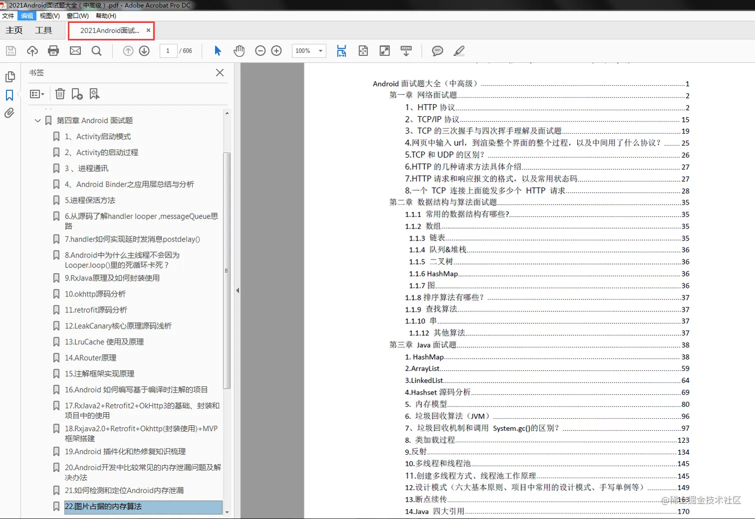The height and width of the screenshot is (519, 755).
Task: Open page thumbnails panel icon
Action: 9,77
